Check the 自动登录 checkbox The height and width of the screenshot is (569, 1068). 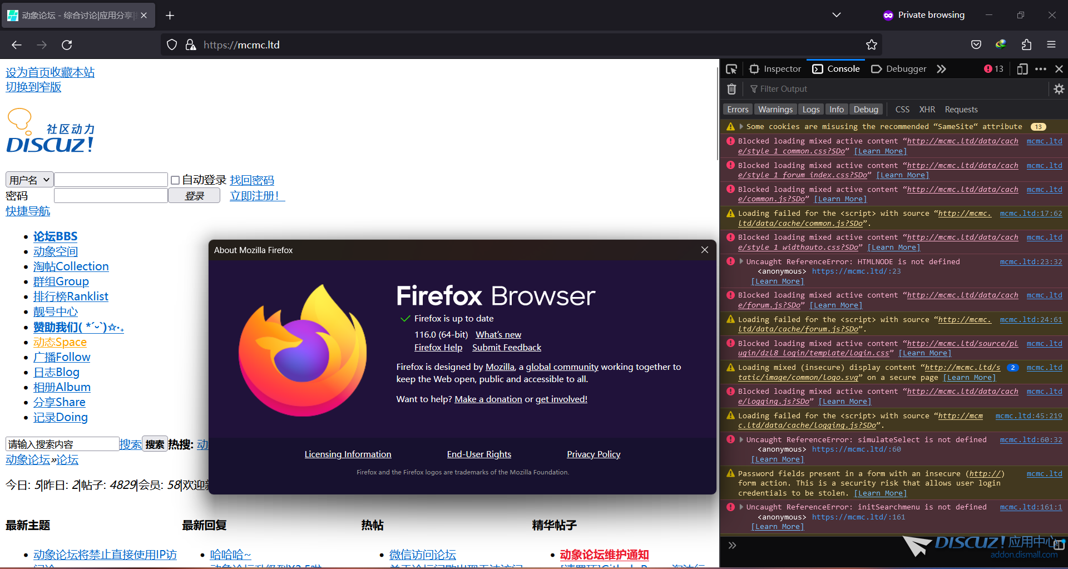click(x=175, y=180)
